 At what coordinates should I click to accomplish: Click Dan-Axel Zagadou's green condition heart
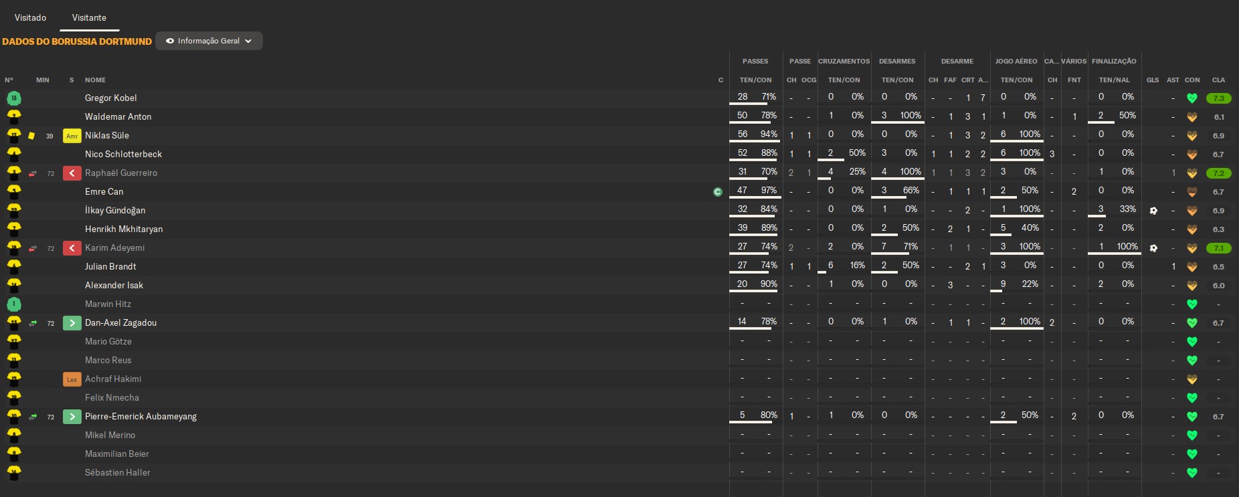[1192, 323]
